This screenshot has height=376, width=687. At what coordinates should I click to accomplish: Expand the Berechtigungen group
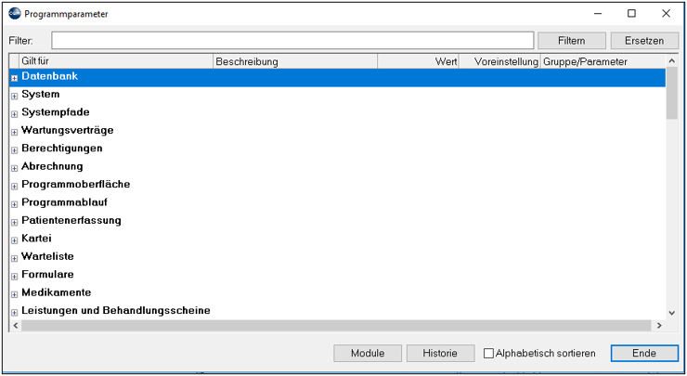tap(15, 150)
